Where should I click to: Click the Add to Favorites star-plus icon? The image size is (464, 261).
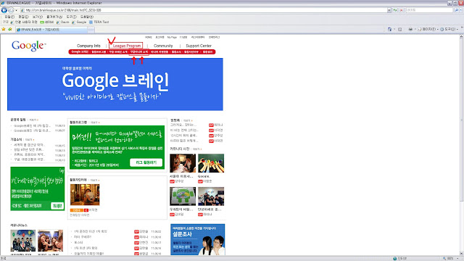(x=10, y=29)
